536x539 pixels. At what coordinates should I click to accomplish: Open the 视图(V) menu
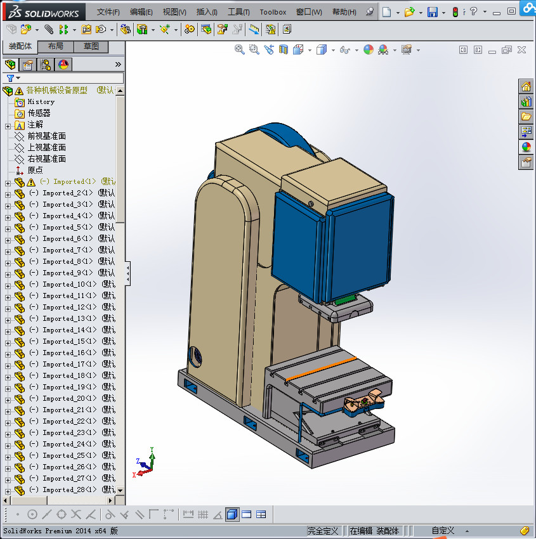coord(174,12)
